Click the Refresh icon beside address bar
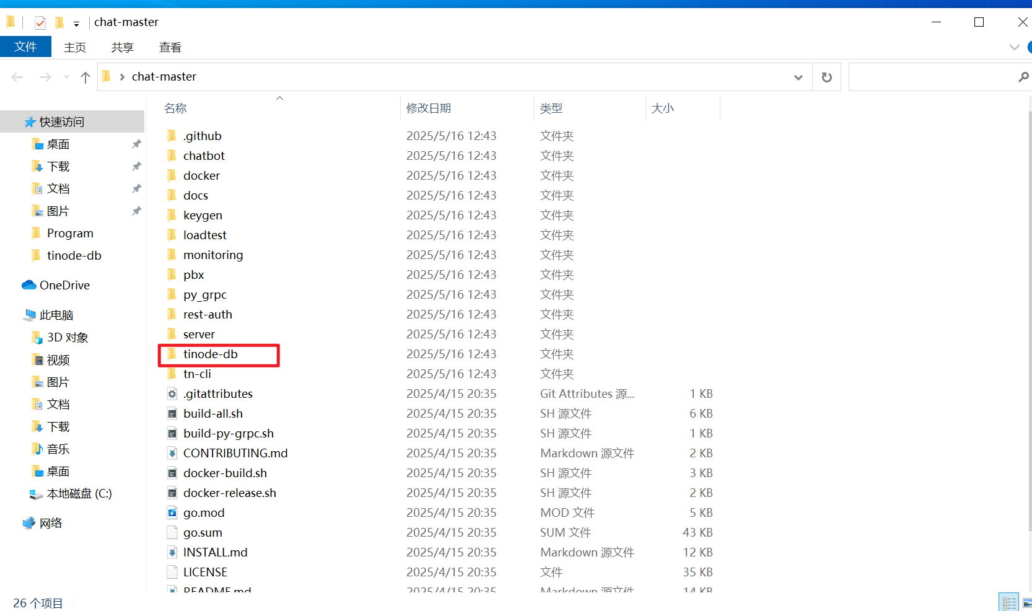 point(826,77)
